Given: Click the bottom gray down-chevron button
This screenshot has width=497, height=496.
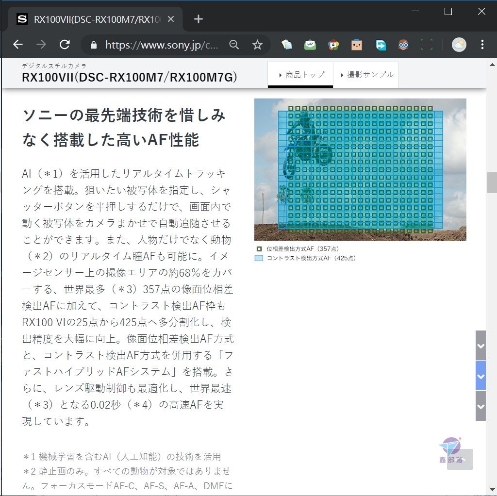Looking at the screenshot, I should pos(481,406).
